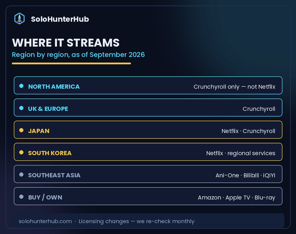Select the UK & EUROPE region label

(48, 109)
